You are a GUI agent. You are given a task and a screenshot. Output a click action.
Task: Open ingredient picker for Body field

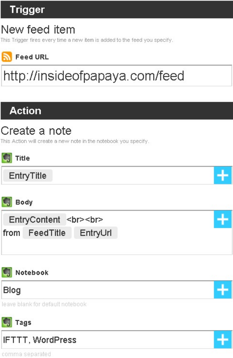pos(223,220)
